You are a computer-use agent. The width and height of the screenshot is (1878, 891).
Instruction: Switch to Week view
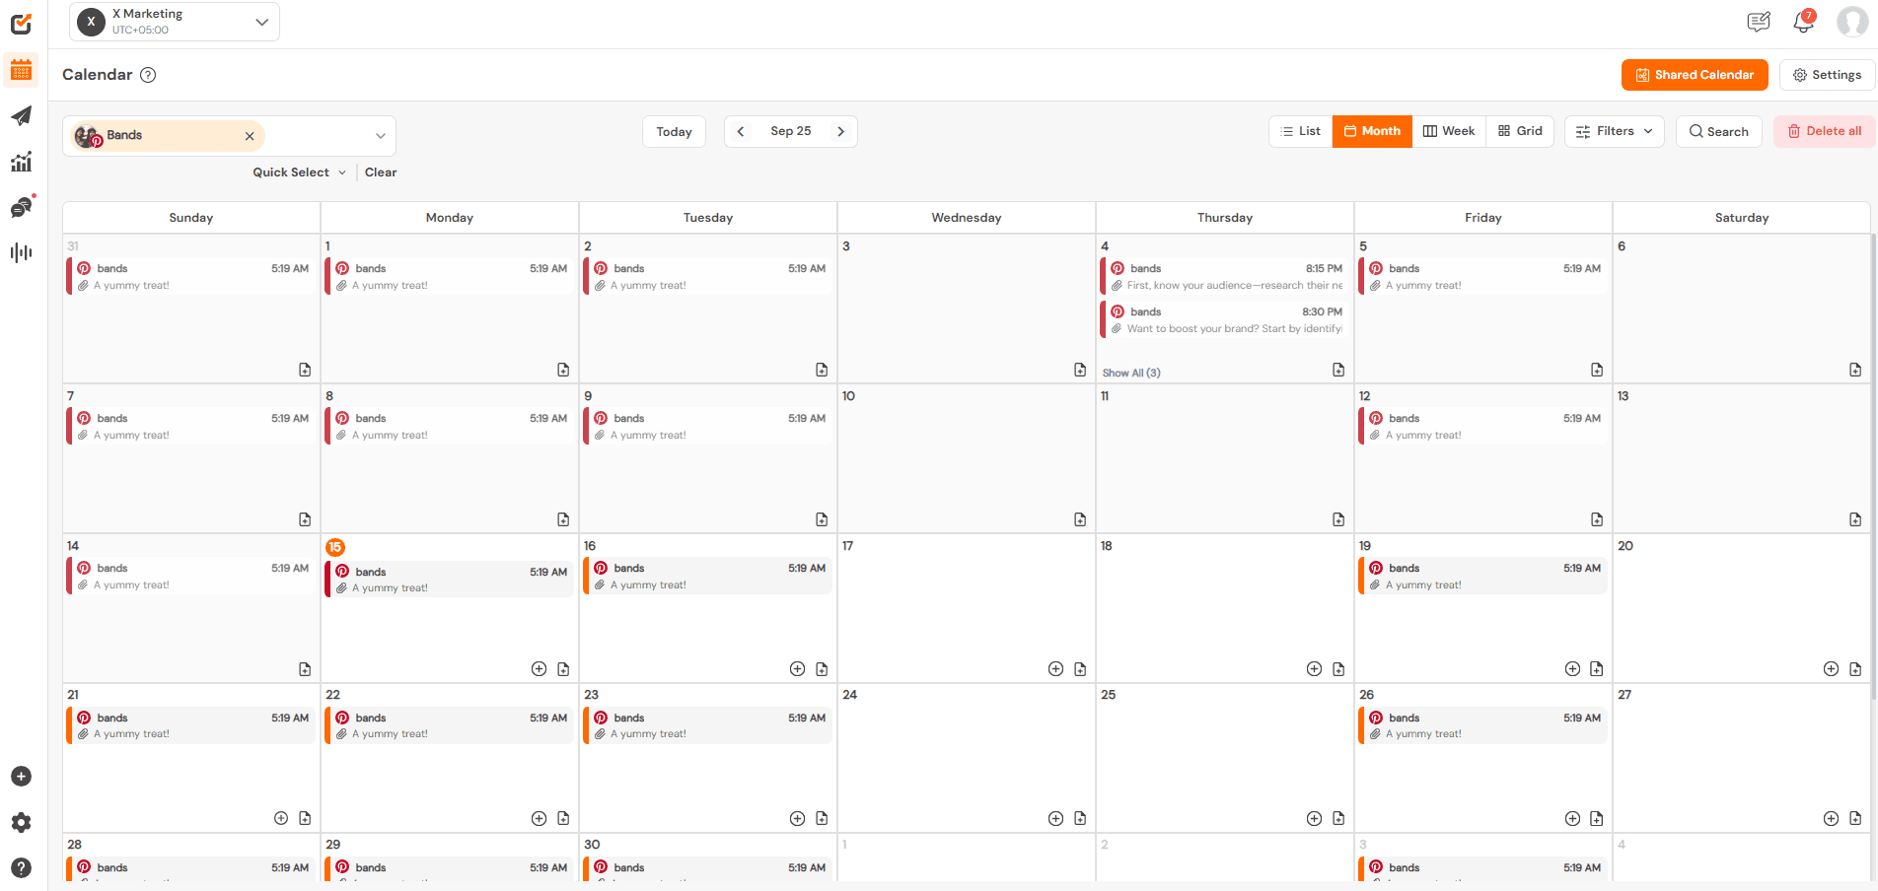click(1448, 131)
